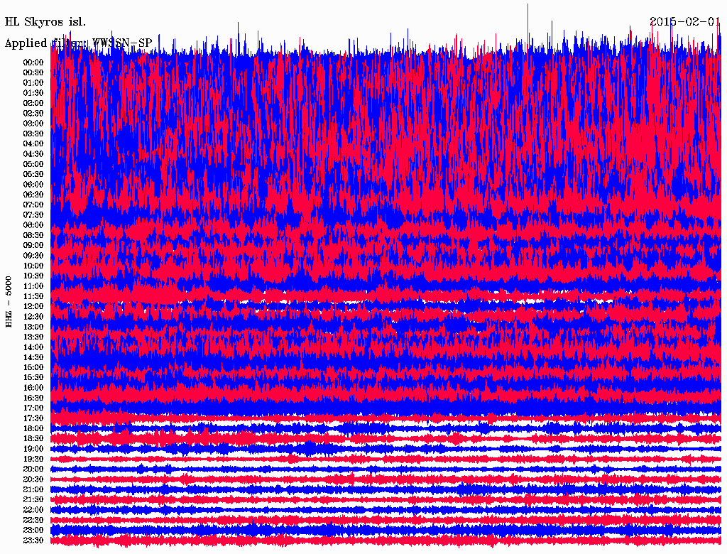Select the 00:00 time row label

click(33, 63)
